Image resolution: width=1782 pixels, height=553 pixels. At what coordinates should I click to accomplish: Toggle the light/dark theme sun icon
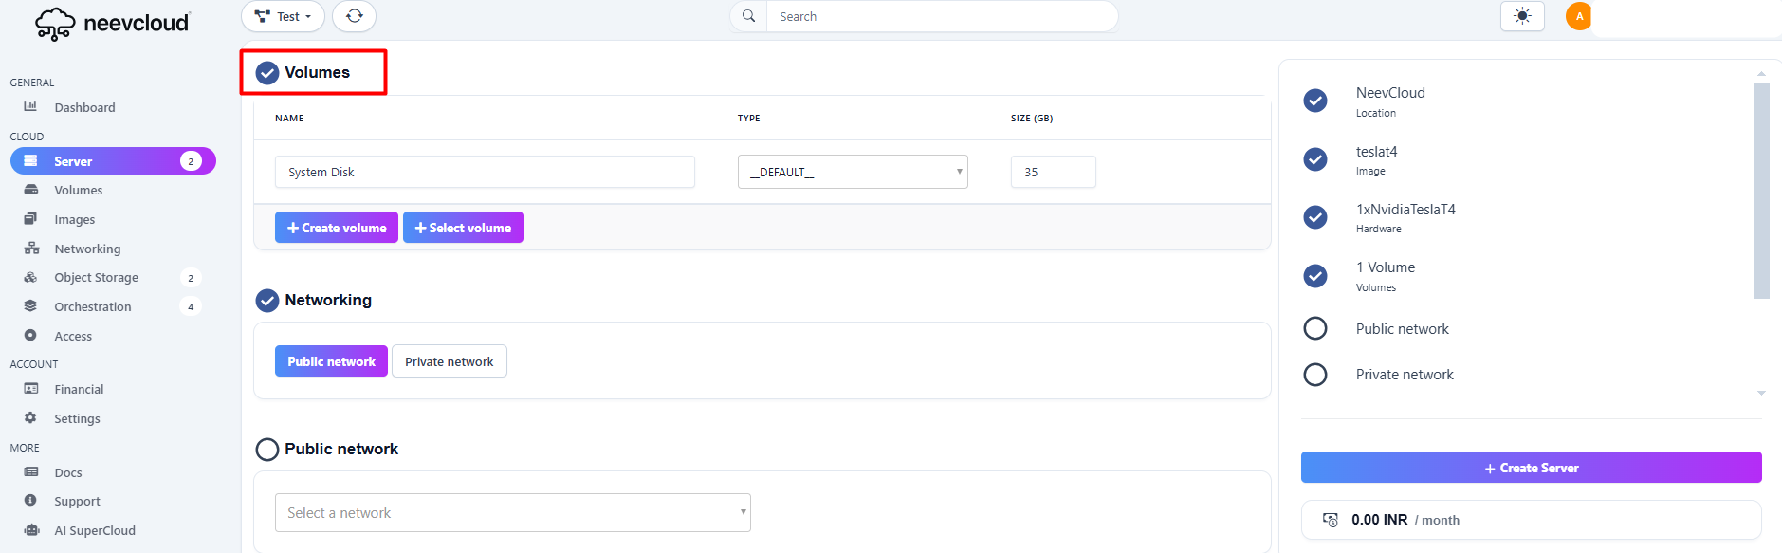point(1522,16)
